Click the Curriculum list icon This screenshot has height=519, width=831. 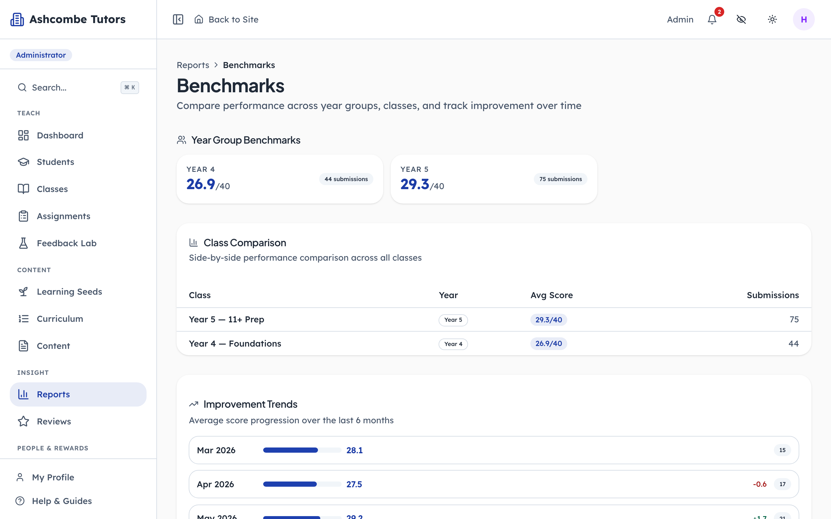point(23,319)
